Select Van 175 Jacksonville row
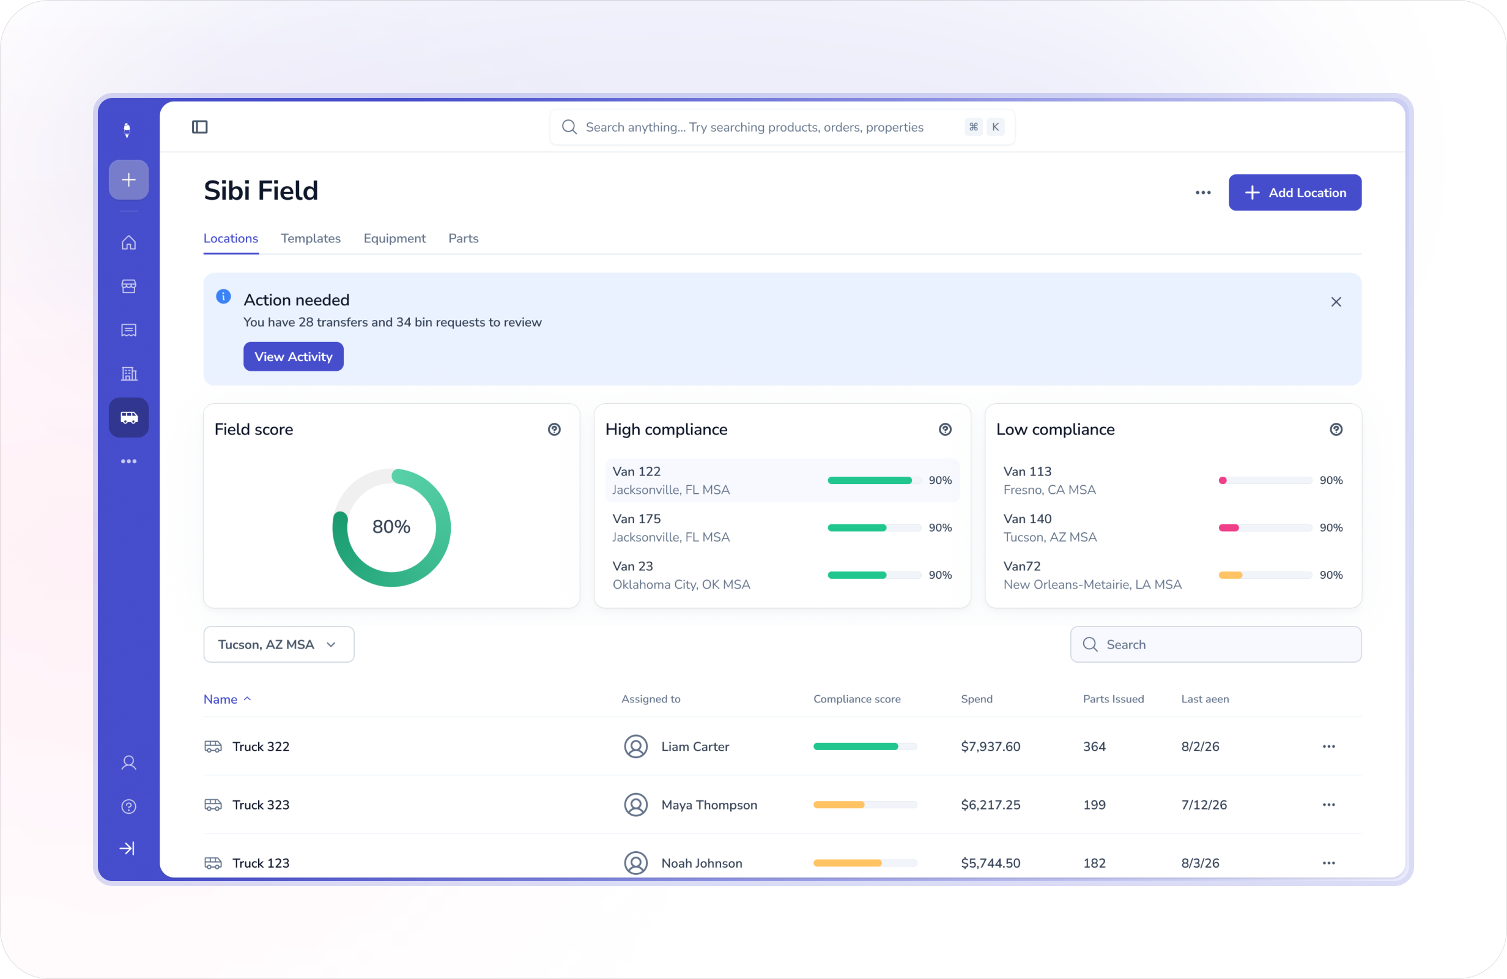This screenshot has width=1507, height=979. pyautogui.click(x=782, y=528)
